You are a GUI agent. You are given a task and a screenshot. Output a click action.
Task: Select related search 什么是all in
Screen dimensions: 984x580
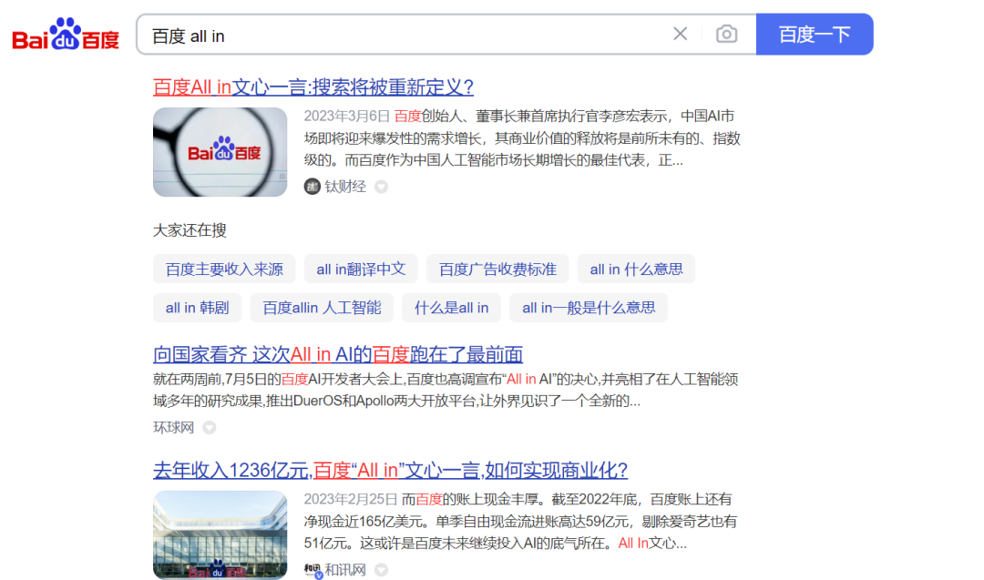(451, 308)
